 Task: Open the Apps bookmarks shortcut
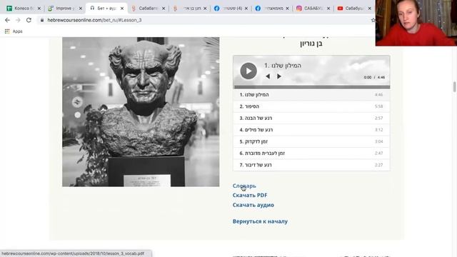[14, 31]
